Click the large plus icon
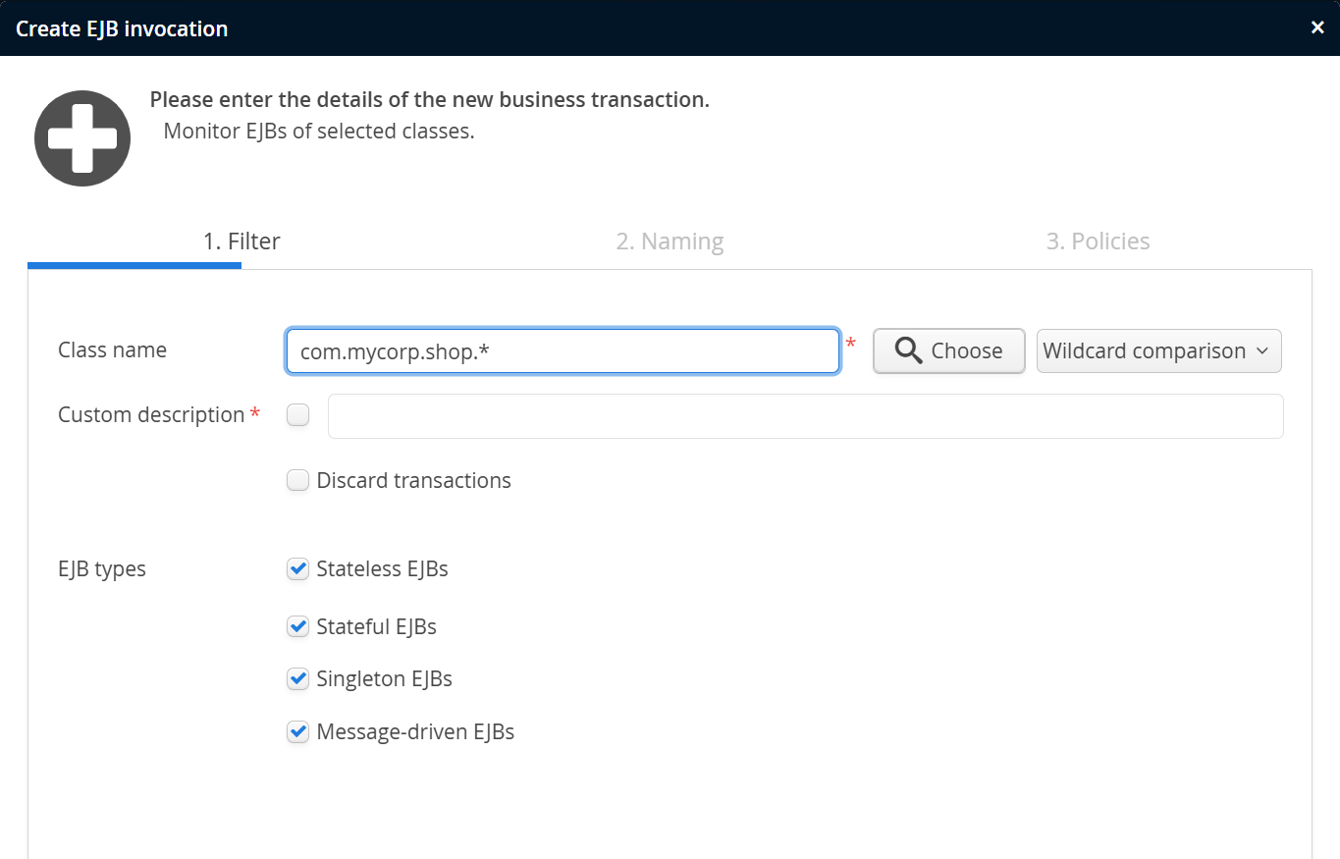Viewport: 1340px width, 859px height. coord(82,138)
